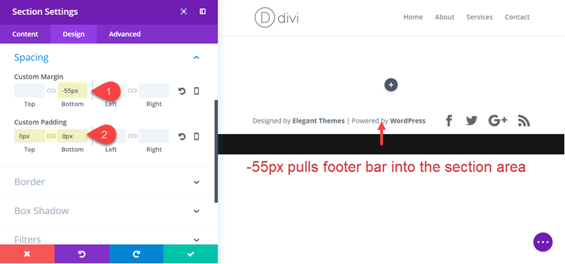
Task: Toggle link between margin Top and Bottom
Action: 51,90
